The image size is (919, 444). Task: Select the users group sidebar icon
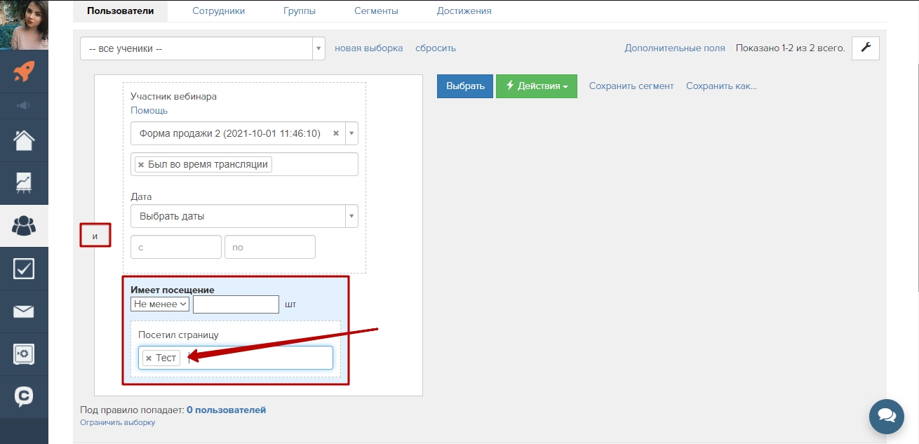click(24, 226)
